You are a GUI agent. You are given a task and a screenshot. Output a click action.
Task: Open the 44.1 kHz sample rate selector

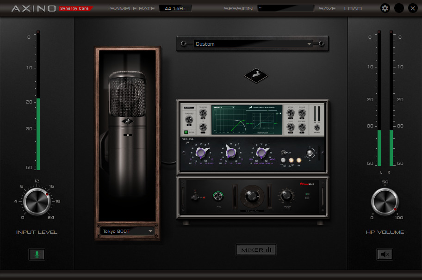click(175, 8)
